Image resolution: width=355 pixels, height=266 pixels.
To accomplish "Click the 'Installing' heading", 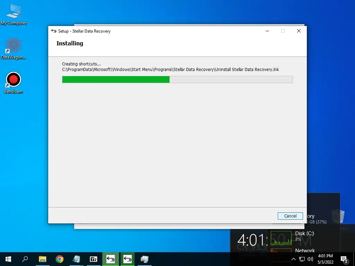I will [x=70, y=43].
